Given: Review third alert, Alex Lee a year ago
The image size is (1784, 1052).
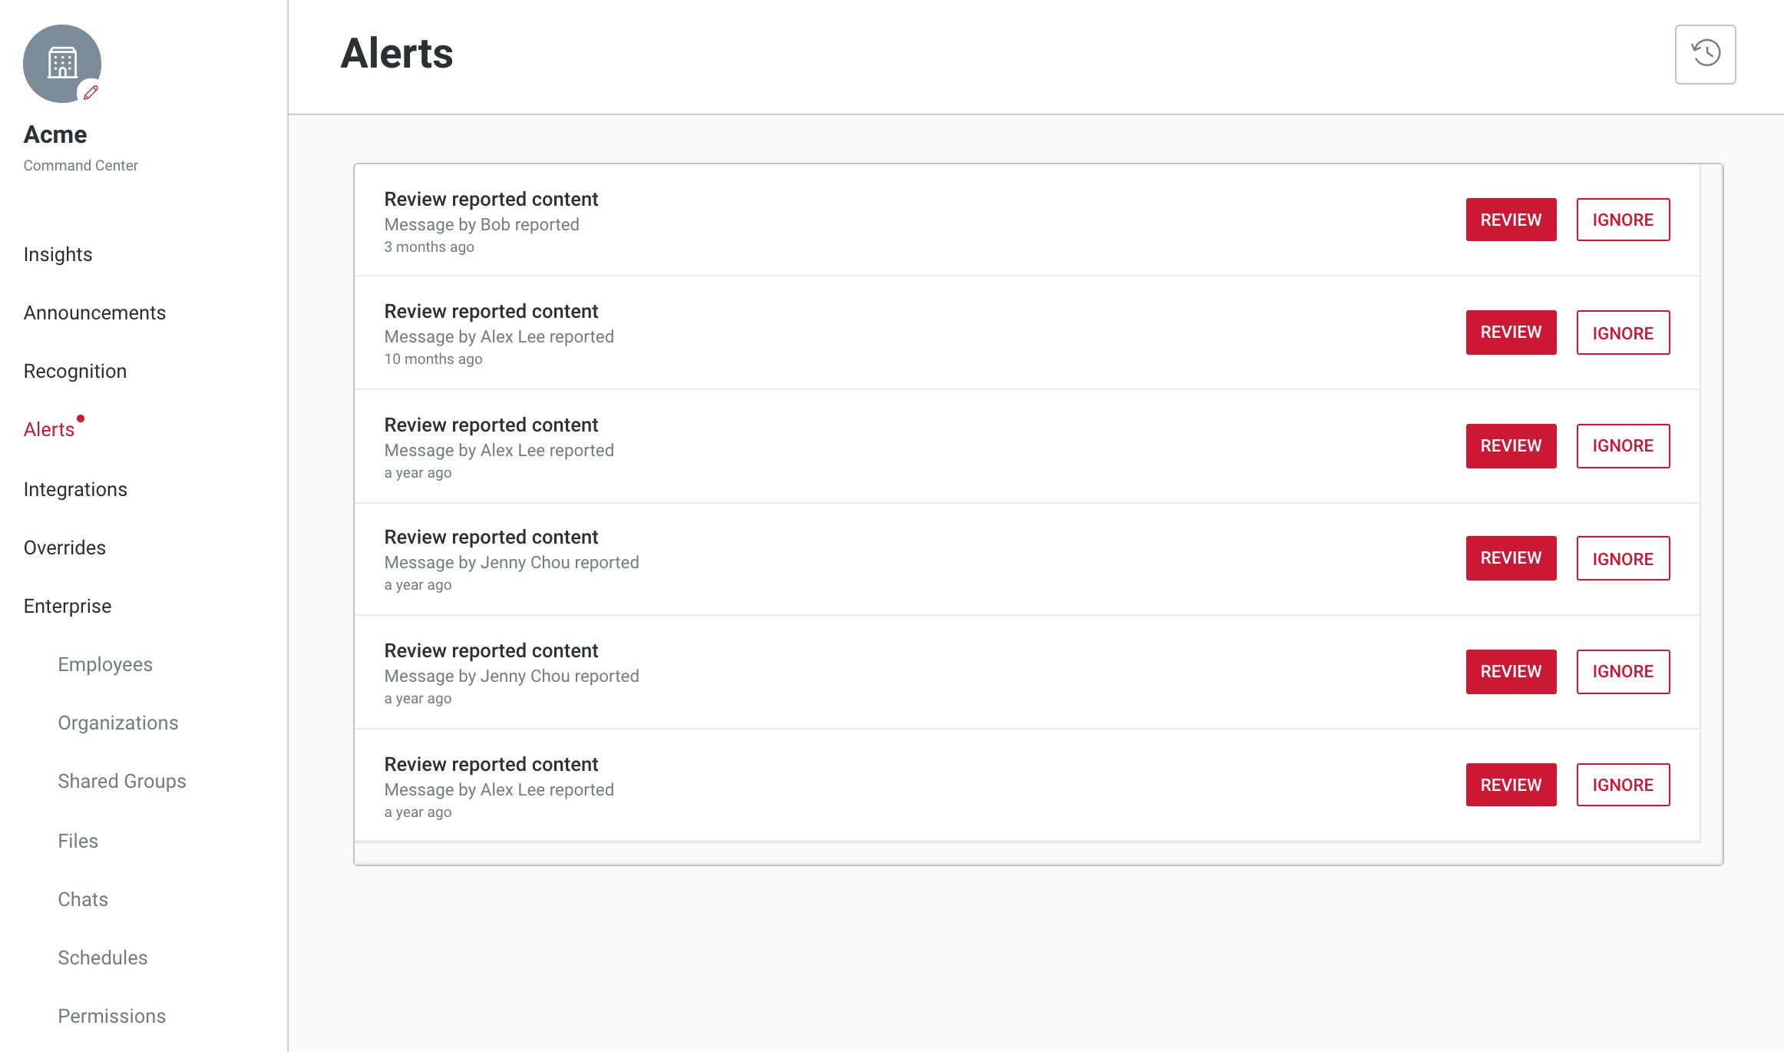Looking at the screenshot, I should coord(1511,446).
